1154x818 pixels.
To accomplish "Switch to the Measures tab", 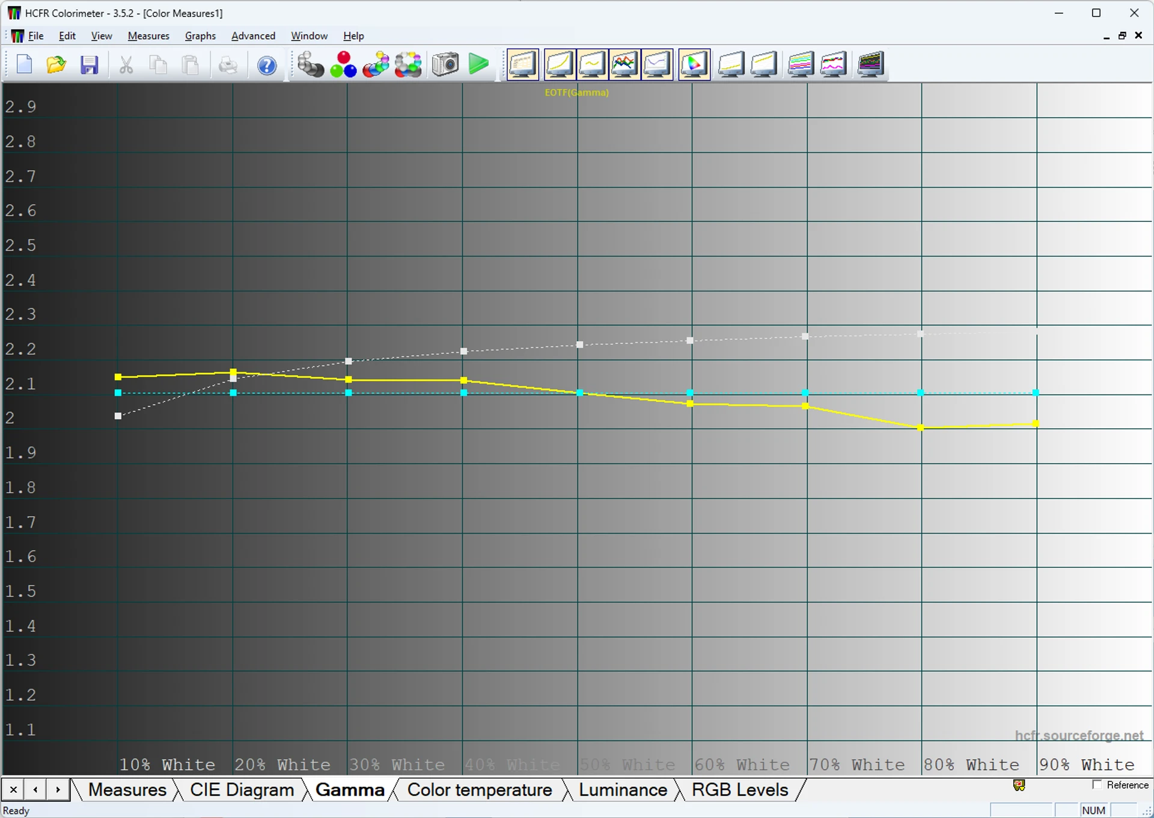I will tap(127, 790).
